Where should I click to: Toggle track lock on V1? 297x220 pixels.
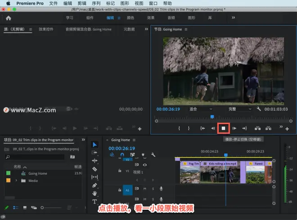tap(120, 171)
